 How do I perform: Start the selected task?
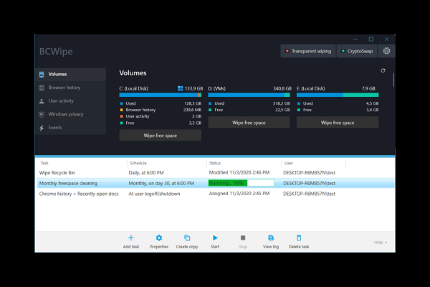pyautogui.click(x=215, y=238)
